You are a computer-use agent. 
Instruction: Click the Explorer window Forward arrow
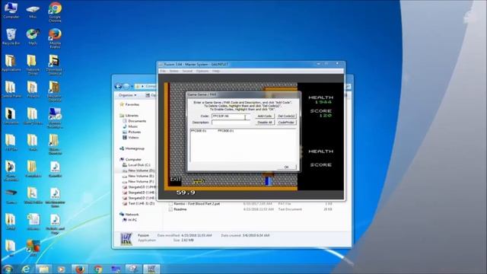coord(126,86)
